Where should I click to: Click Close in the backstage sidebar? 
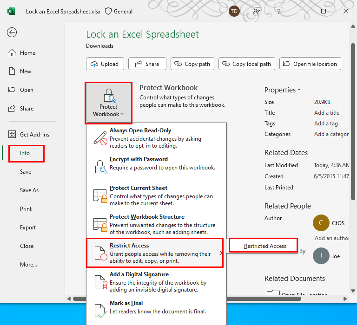click(26, 246)
